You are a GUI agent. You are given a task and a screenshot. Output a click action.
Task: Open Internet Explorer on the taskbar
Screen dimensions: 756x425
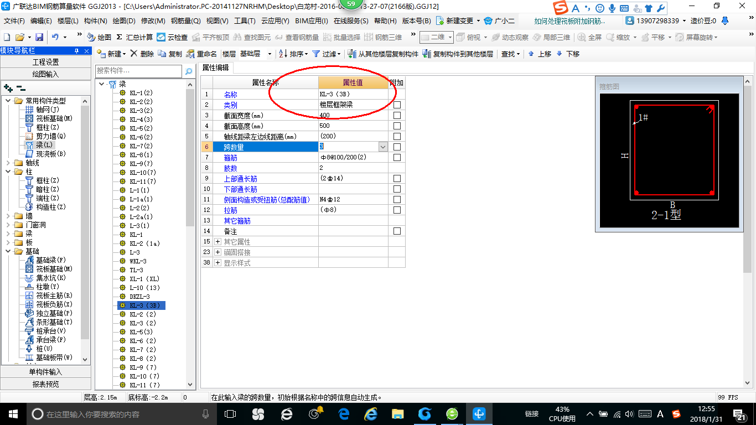coord(370,413)
